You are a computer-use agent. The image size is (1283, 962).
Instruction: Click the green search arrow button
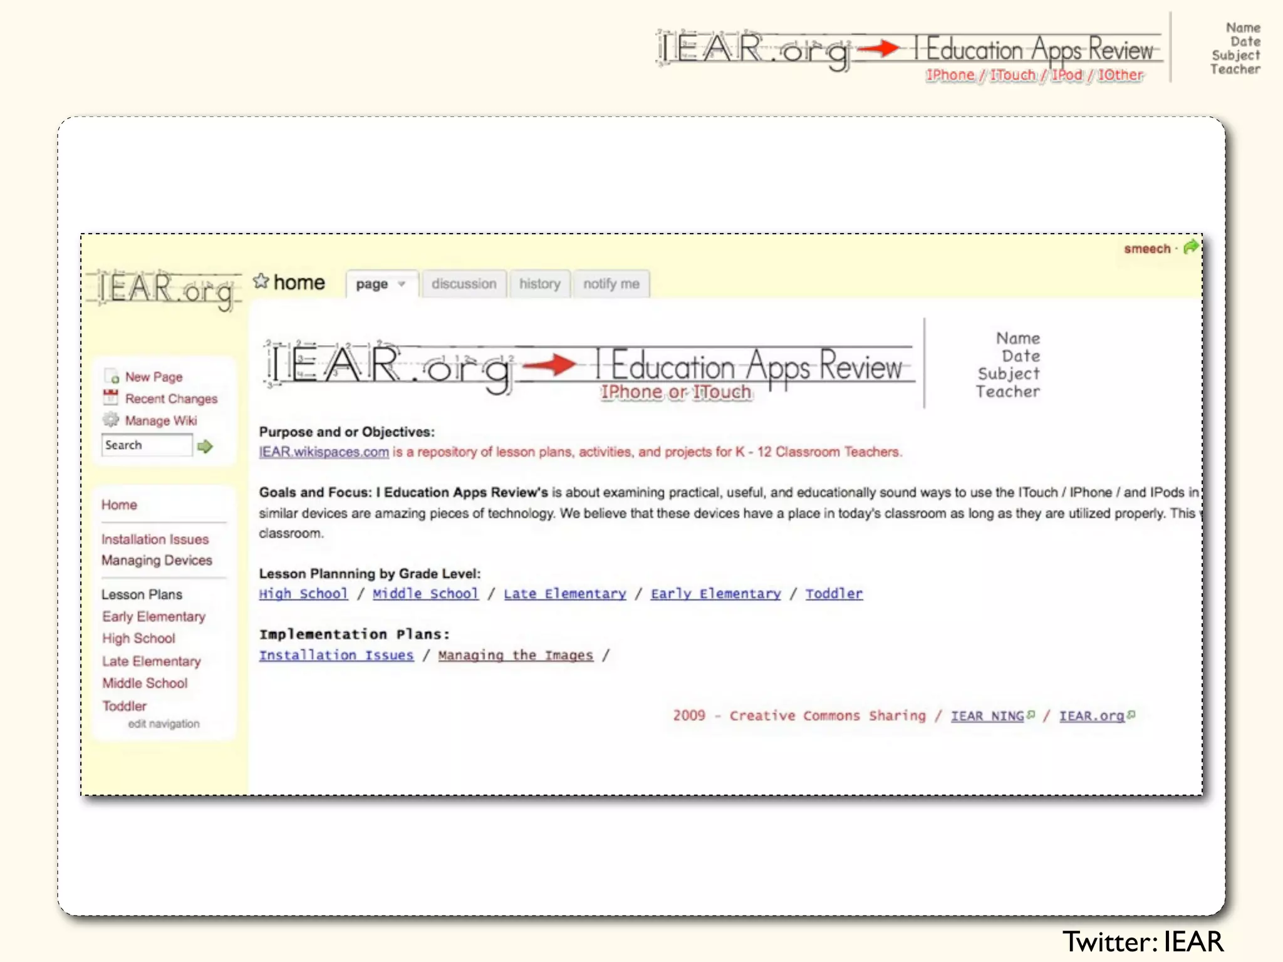click(x=205, y=446)
